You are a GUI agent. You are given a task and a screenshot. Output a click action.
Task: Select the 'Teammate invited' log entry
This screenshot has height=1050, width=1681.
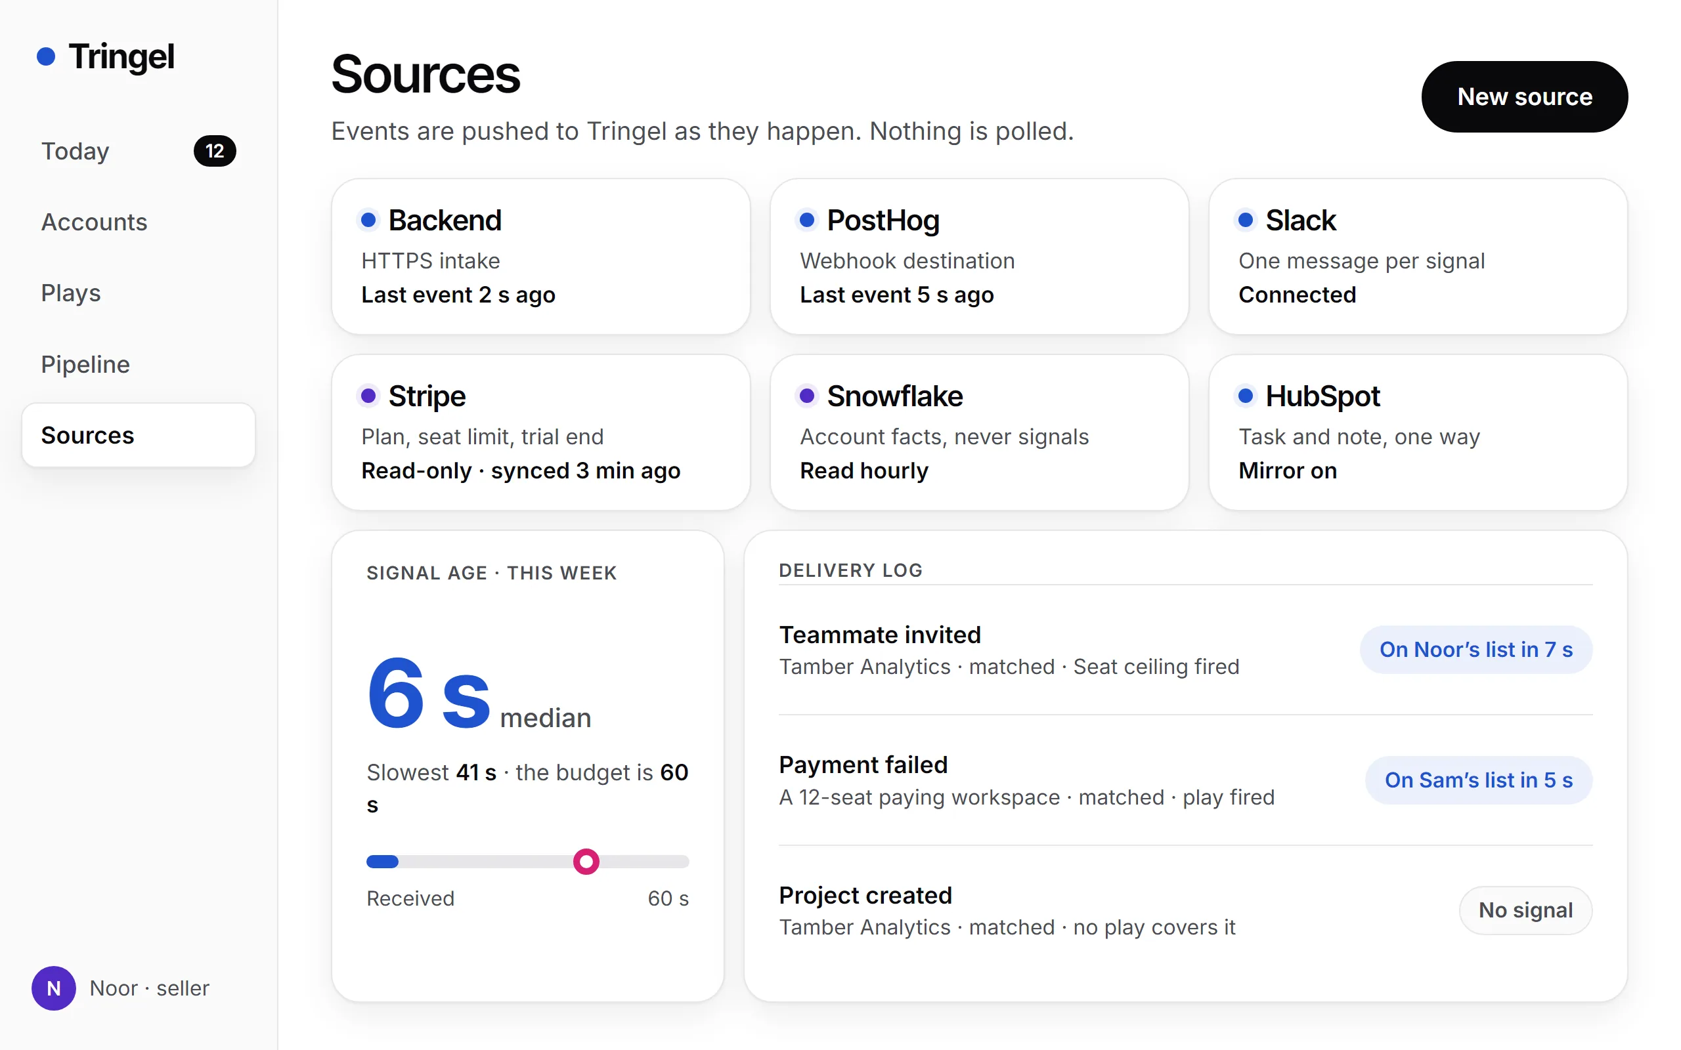point(1185,650)
